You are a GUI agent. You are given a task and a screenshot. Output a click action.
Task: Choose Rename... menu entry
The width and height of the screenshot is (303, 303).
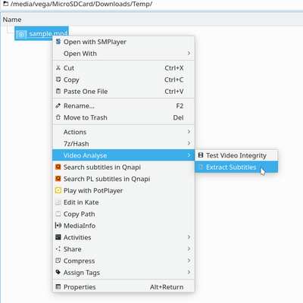[123, 105]
